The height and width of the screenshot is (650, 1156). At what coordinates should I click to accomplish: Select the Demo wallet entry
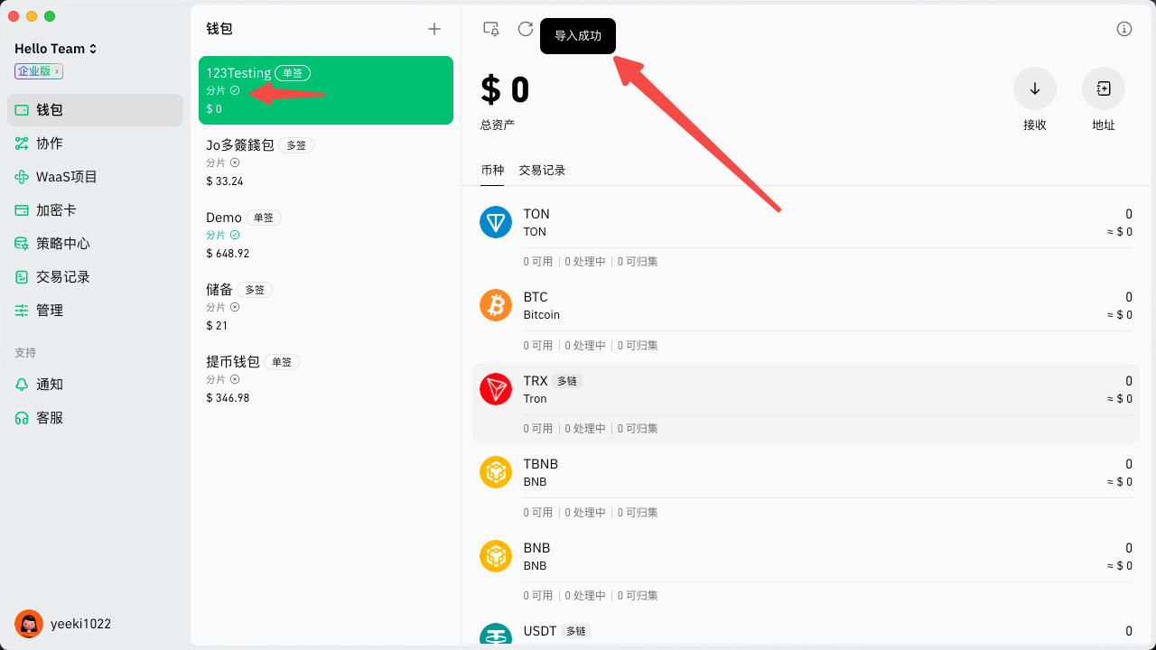(x=325, y=235)
